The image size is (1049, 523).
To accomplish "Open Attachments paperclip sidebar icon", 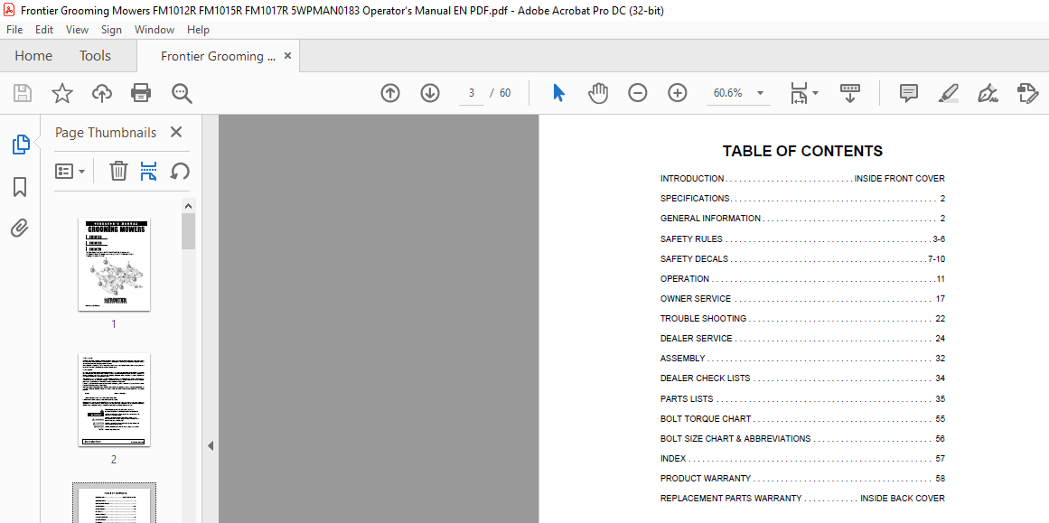I will [20, 228].
